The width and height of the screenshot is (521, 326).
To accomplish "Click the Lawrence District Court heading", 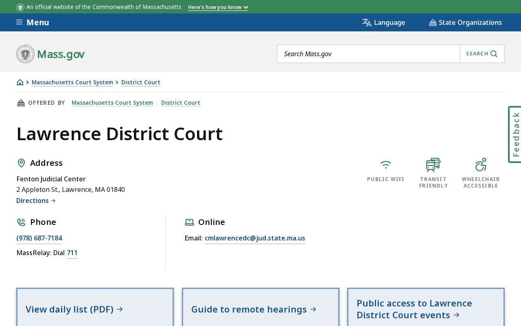I will pyautogui.click(x=120, y=134).
